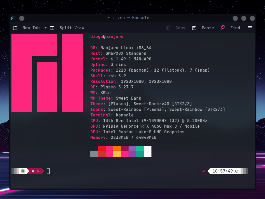Click the terminal cursor at the prompt
The image size is (265, 199).
[48, 171]
